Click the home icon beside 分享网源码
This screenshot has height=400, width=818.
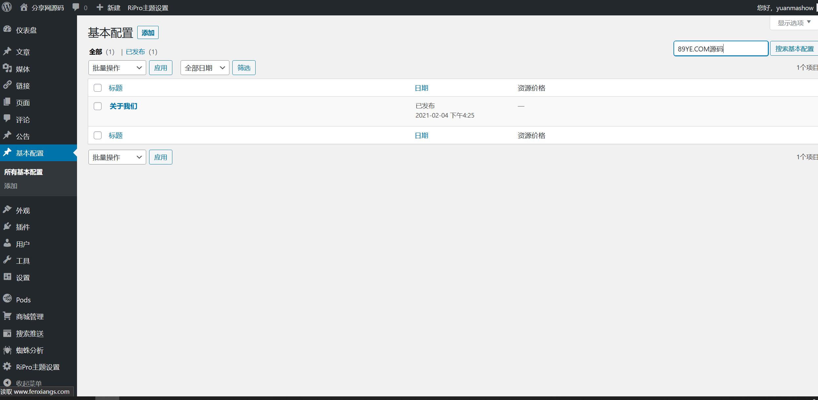coord(24,7)
